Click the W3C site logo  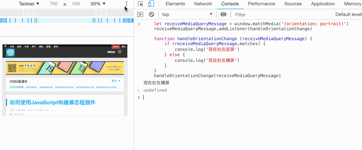coord(10,53)
